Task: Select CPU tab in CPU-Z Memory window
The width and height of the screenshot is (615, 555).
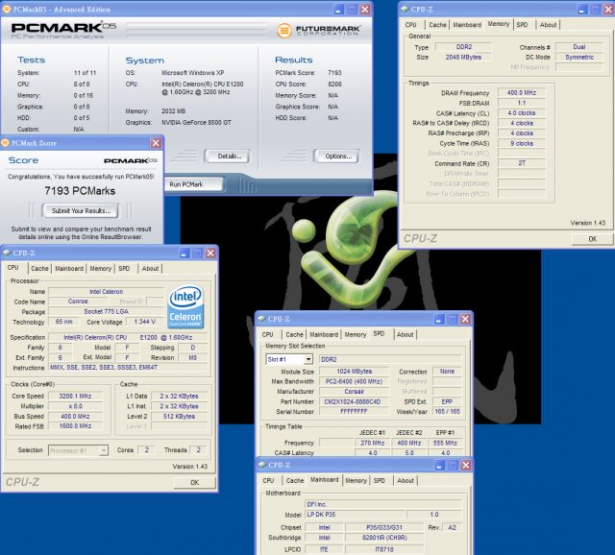Action: click(x=410, y=25)
